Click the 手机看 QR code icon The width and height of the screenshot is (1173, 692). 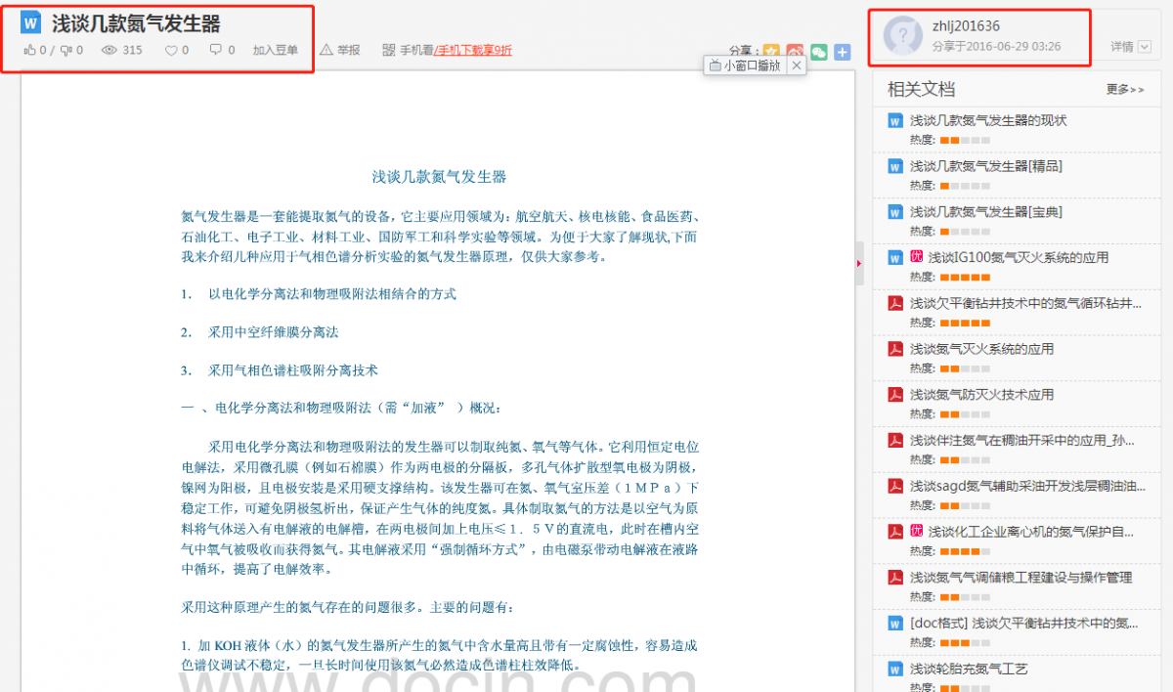(x=389, y=50)
